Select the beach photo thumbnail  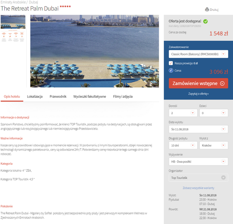pos(13,22)
